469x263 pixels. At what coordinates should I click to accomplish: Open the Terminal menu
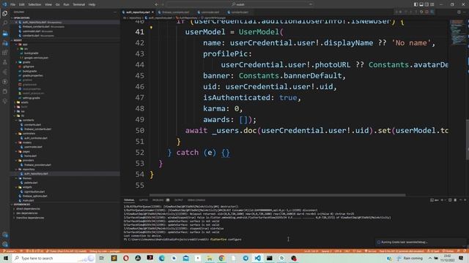[x=79, y=4]
